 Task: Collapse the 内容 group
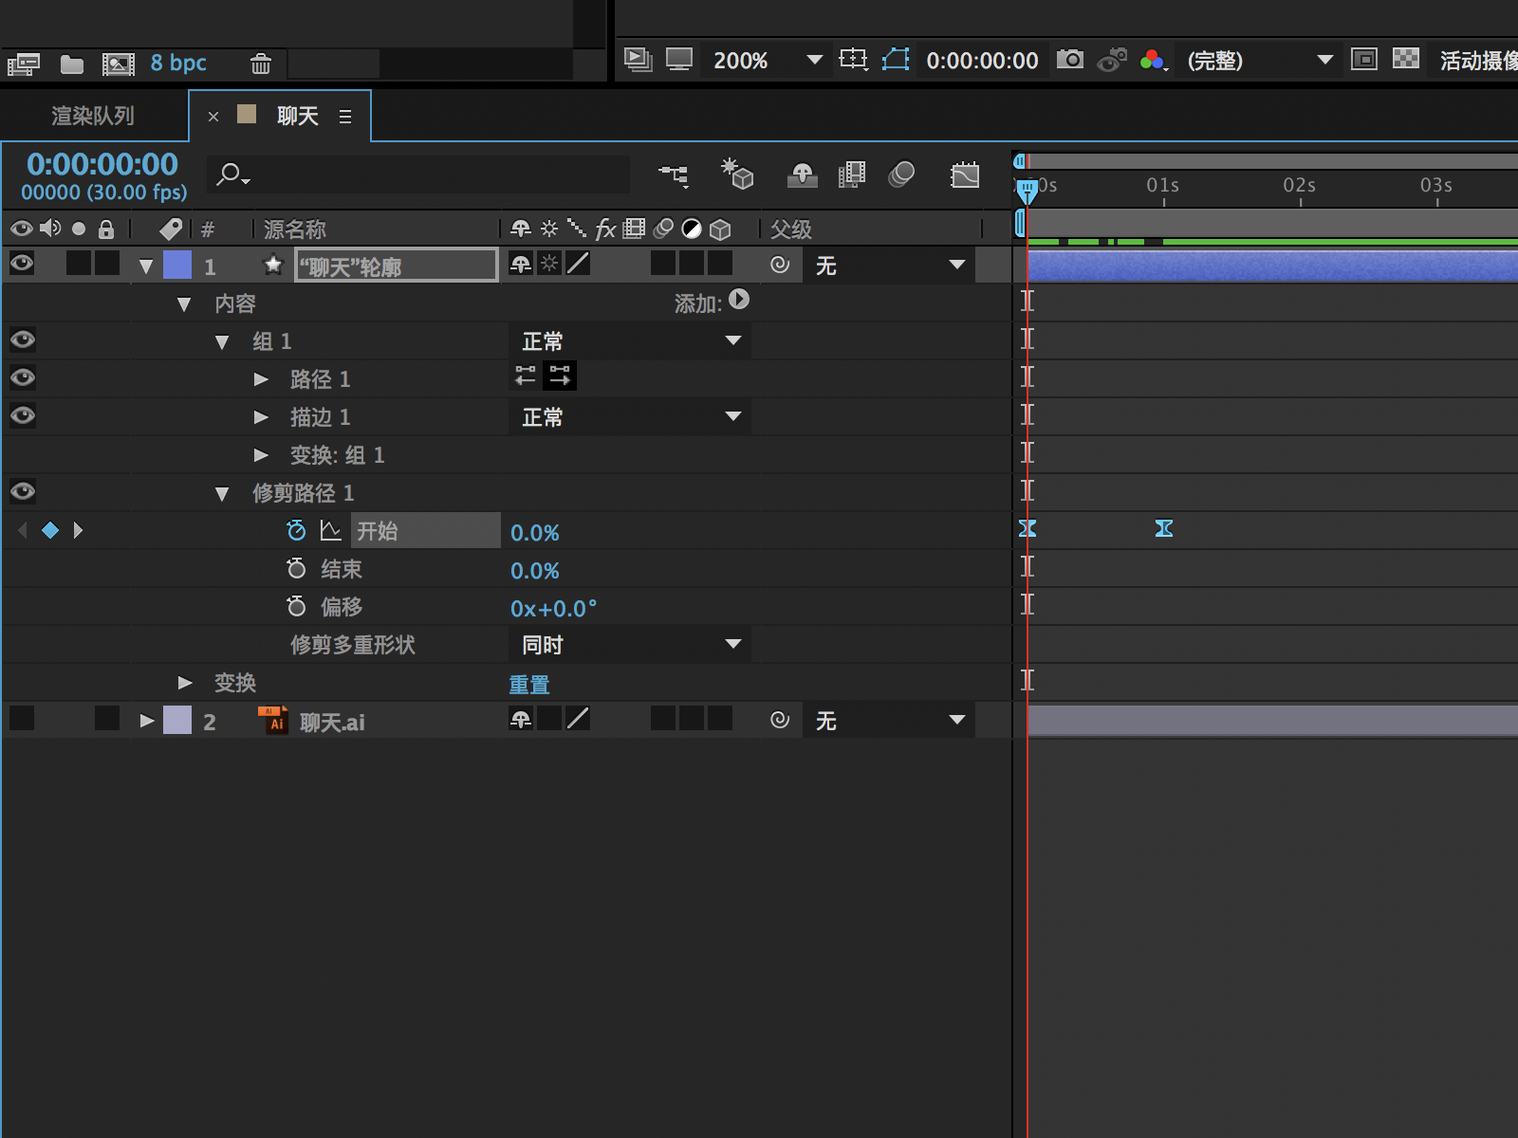pyautogui.click(x=184, y=304)
